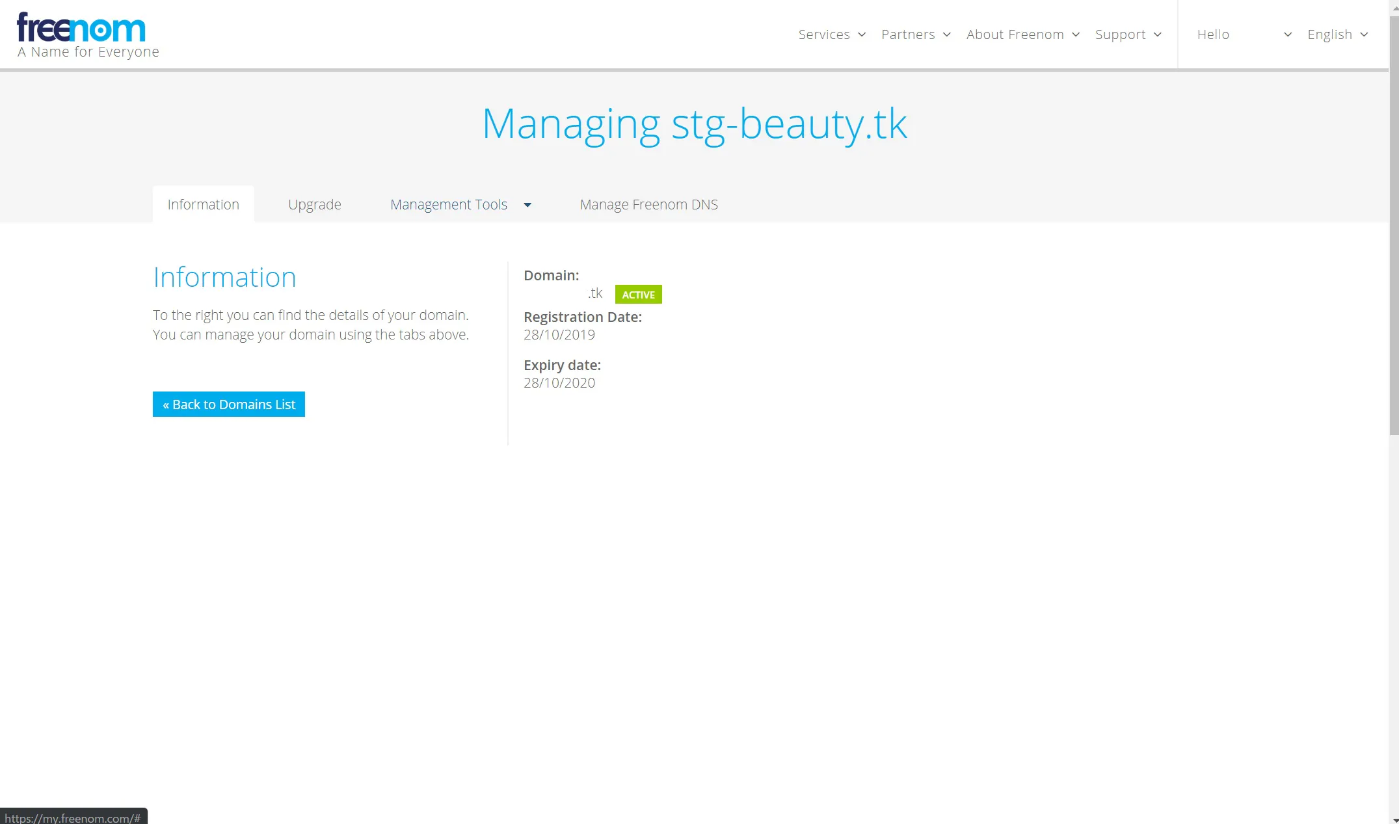Viewport: 1399px width, 824px height.
Task: Click the 'A Name for Everyone' tagline
Action: click(88, 52)
